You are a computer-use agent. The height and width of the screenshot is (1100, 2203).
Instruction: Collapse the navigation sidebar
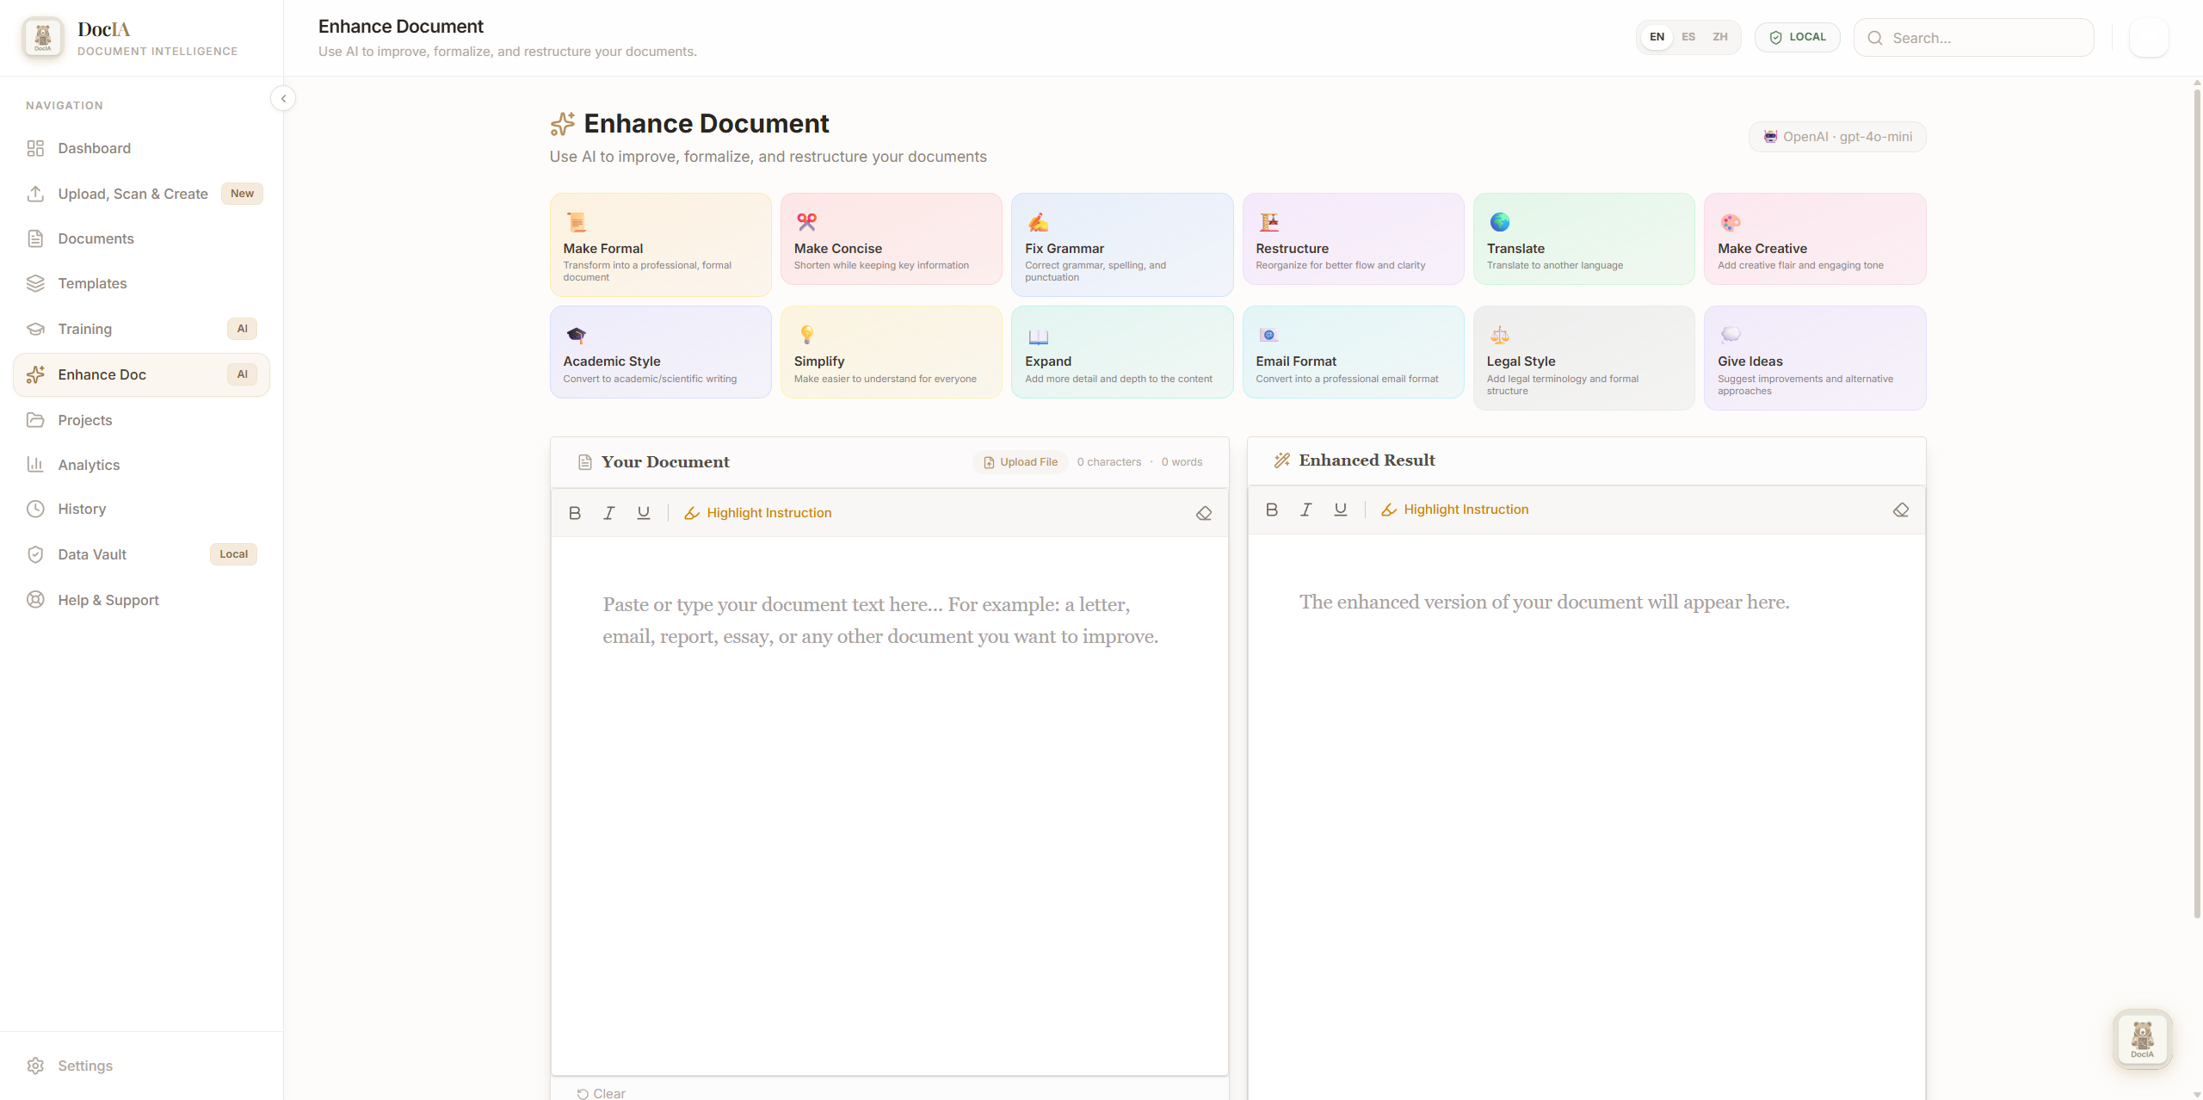click(x=283, y=98)
